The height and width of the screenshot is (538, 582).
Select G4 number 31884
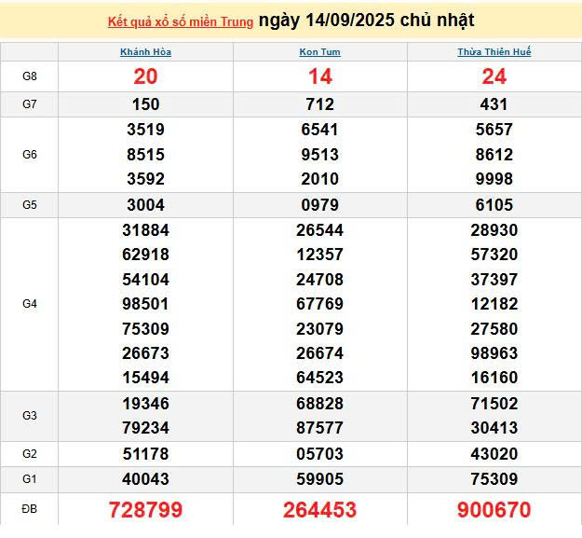145,230
